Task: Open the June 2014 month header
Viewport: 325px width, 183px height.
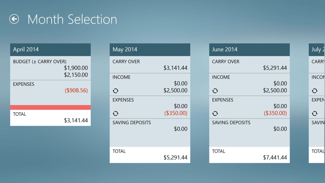Action: click(x=249, y=50)
